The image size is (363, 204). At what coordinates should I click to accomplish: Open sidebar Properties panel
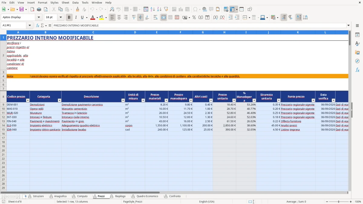tap(357, 35)
